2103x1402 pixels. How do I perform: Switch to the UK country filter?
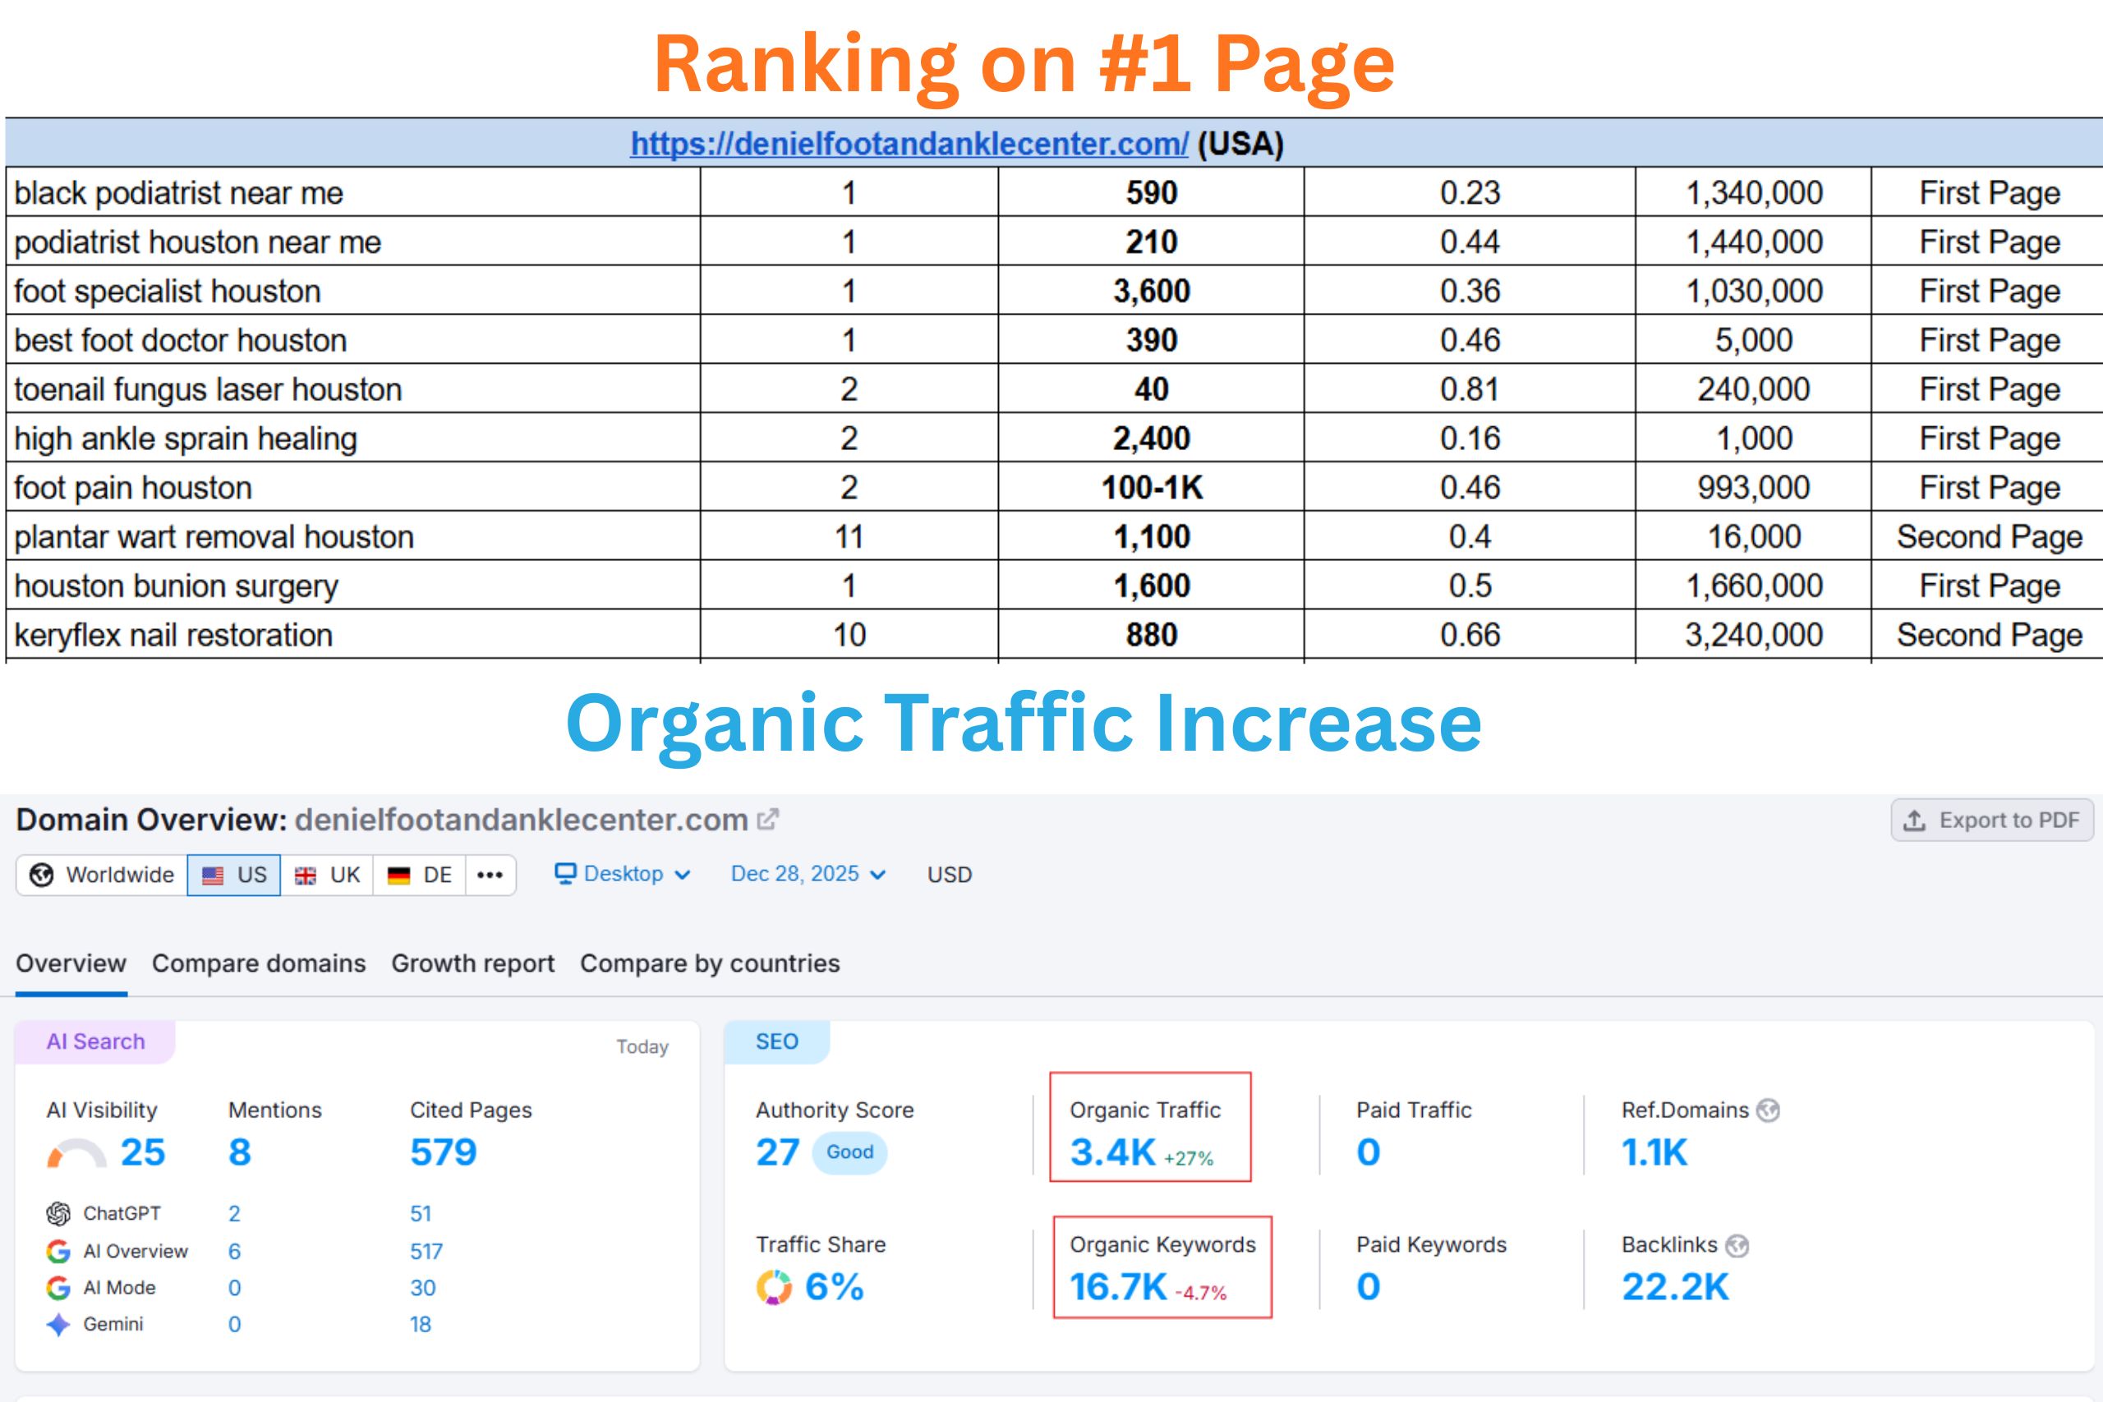click(x=327, y=875)
